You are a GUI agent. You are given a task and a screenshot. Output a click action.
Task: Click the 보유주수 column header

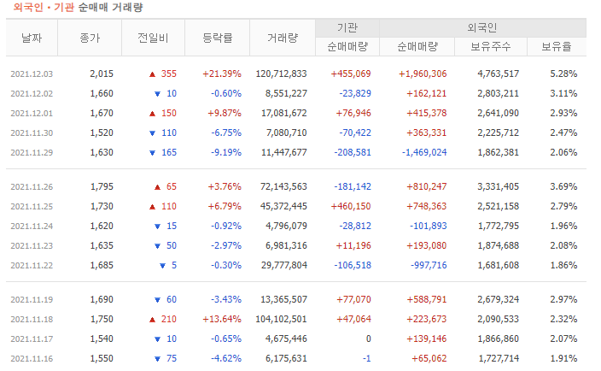click(491, 47)
